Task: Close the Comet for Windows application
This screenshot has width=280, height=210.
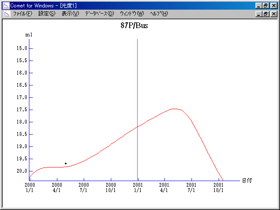Action: 273,5
